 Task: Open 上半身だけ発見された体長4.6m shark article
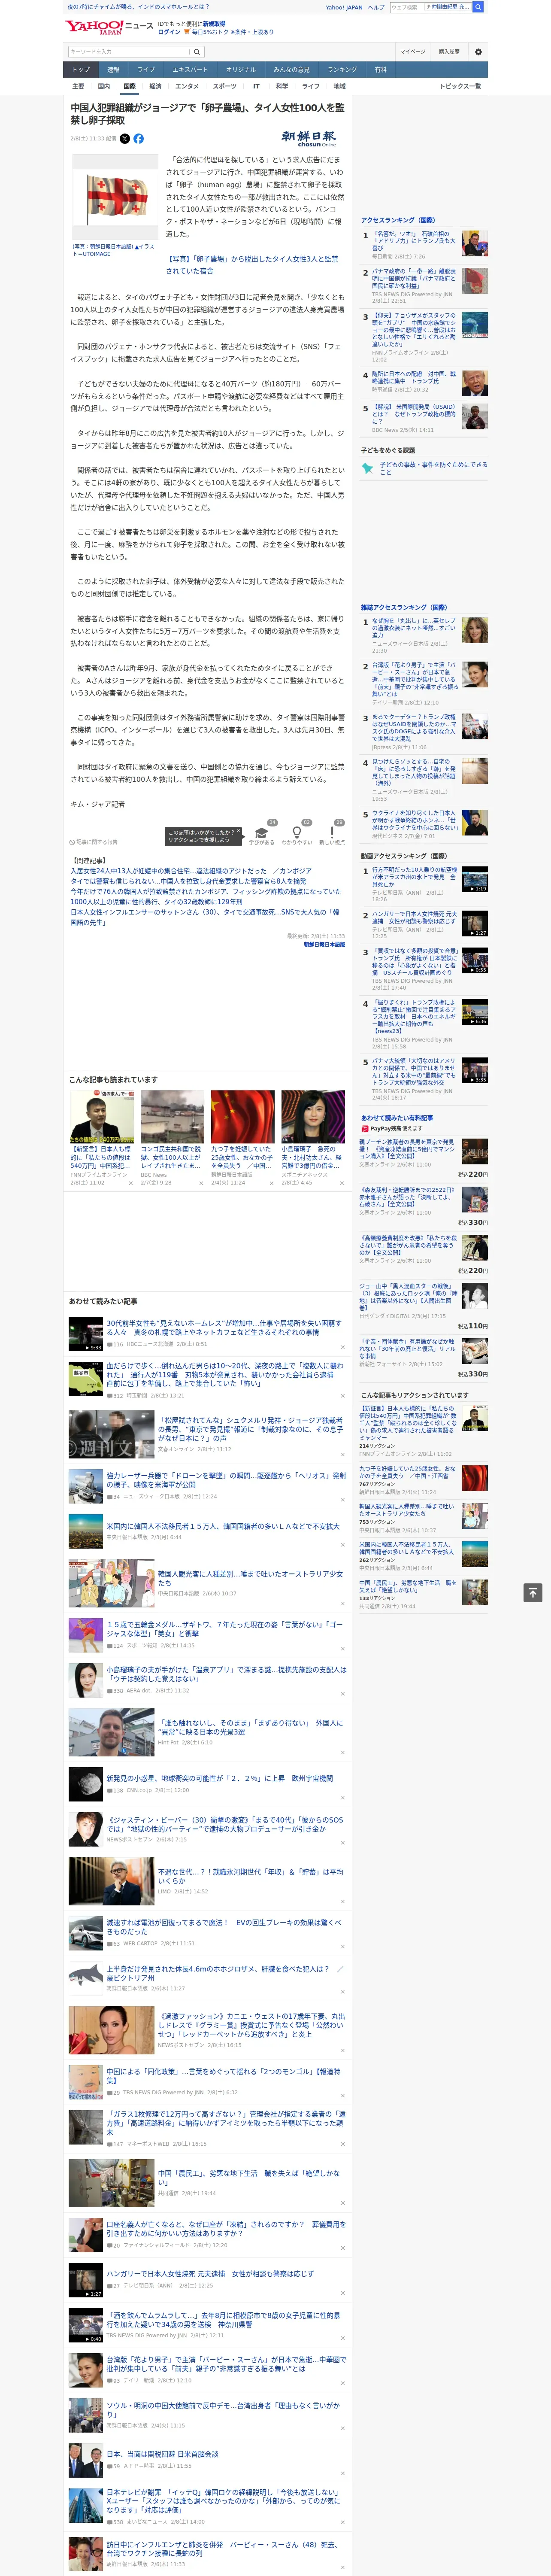point(225,1973)
